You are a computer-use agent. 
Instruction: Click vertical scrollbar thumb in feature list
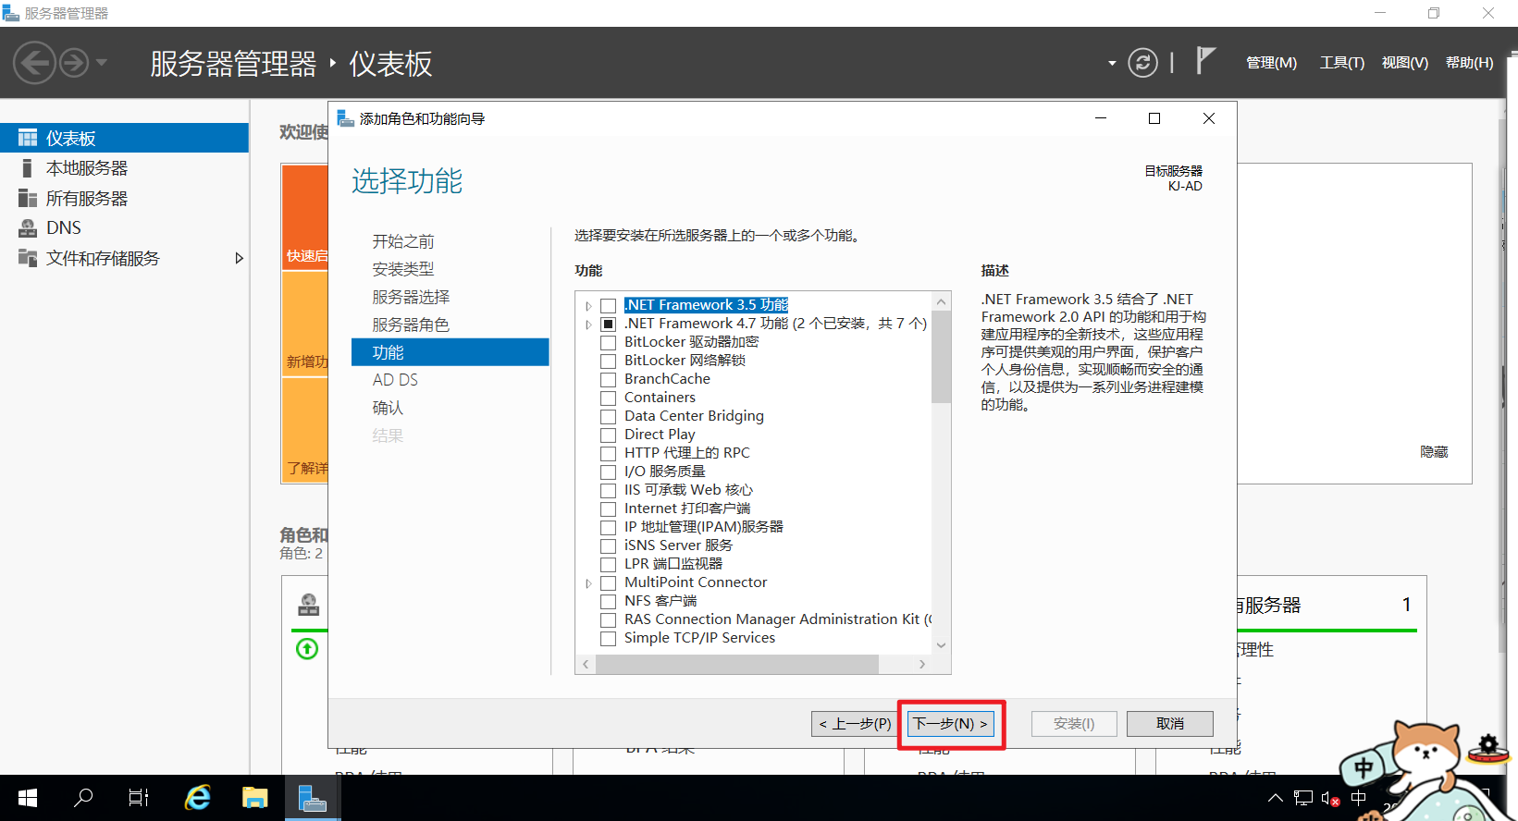coord(941,357)
